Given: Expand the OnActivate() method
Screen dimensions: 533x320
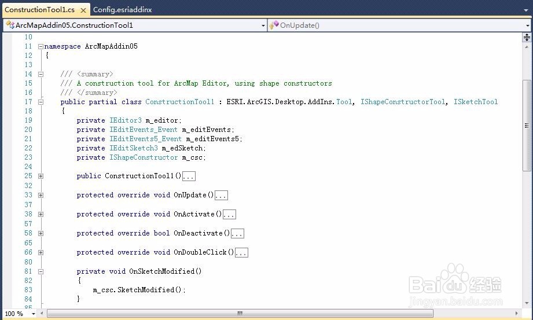Looking at the screenshot, I should (41, 214).
